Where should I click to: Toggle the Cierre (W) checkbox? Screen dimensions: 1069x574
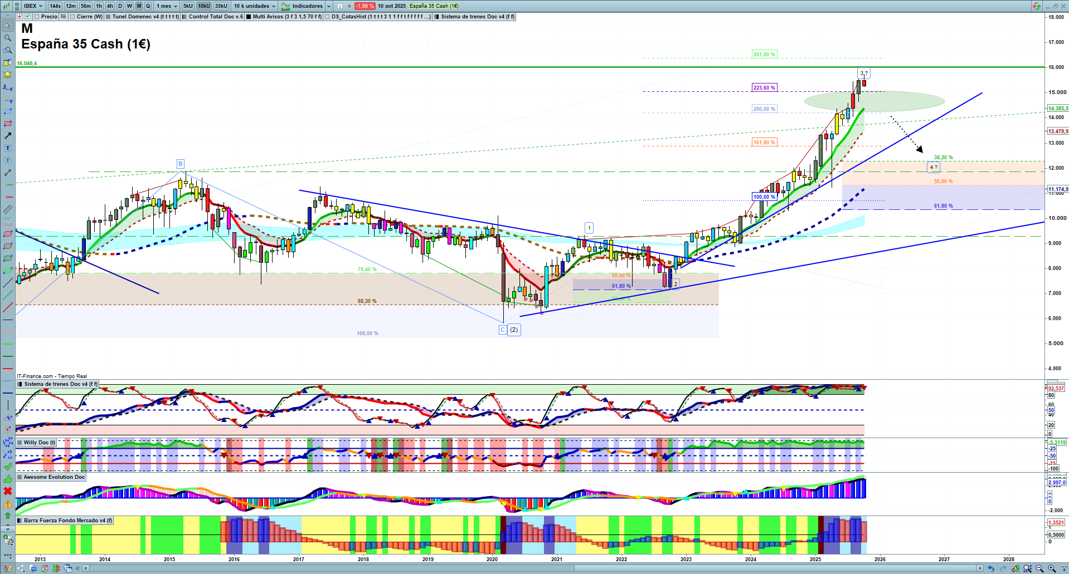click(72, 17)
